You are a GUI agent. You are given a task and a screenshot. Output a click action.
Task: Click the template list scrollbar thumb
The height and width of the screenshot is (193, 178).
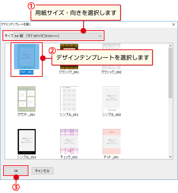tap(171, 73)
